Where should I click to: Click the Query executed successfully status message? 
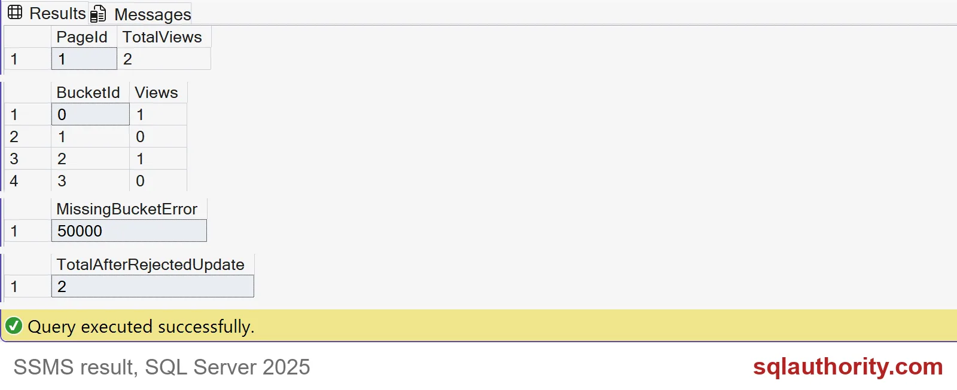coord(141,327)
